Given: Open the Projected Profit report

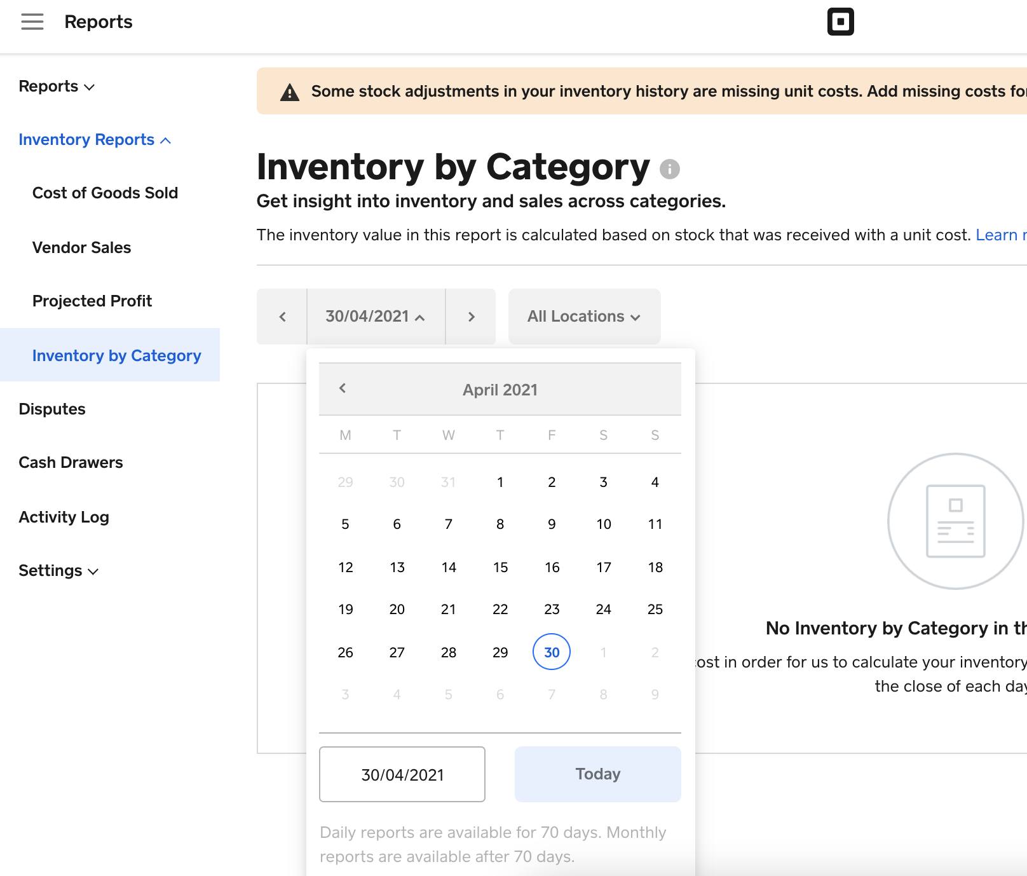Looking at the screenshot, I should point(92,301).
